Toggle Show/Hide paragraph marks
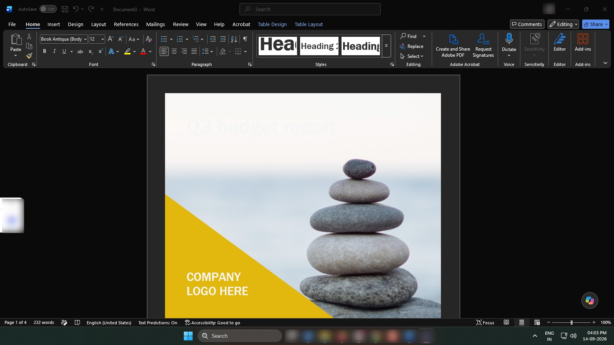The height and width of the screenshot is (345, 614). 245,39
